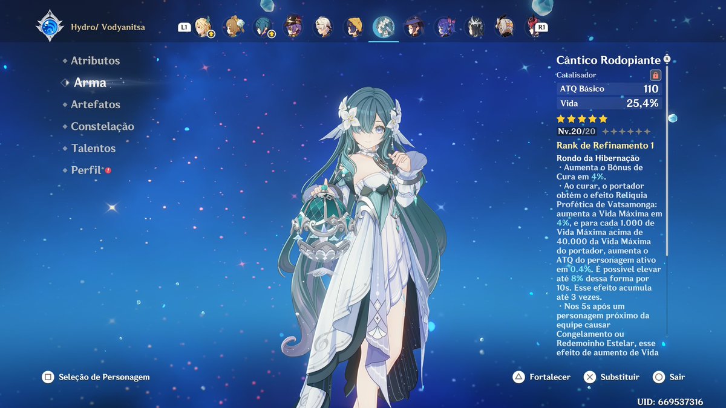Select the yellow-hooded character portrait
This screenshot has height=408, width=726.
point(354,27)
